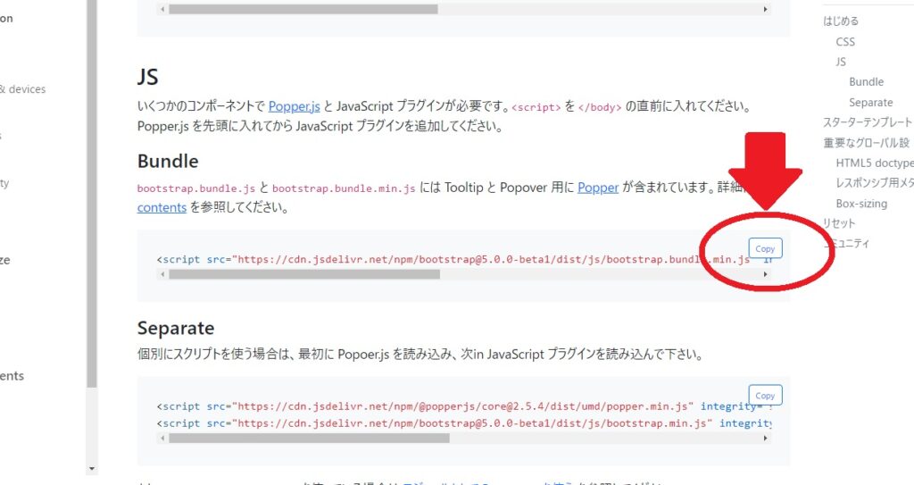This screenshot has width=914, height=485.
Task: Click right scroll arrow of top code block
Action: tap(765, 9)
